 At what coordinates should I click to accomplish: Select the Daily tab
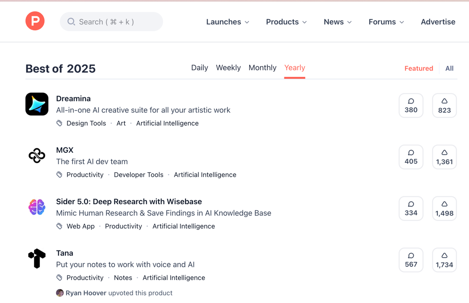(x=199, y=68)
